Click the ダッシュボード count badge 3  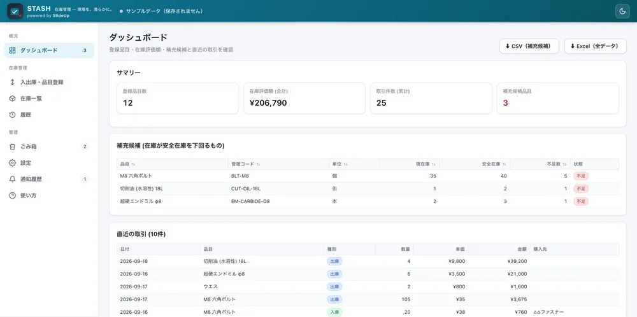pyautogui.click(x=85, y=50)
